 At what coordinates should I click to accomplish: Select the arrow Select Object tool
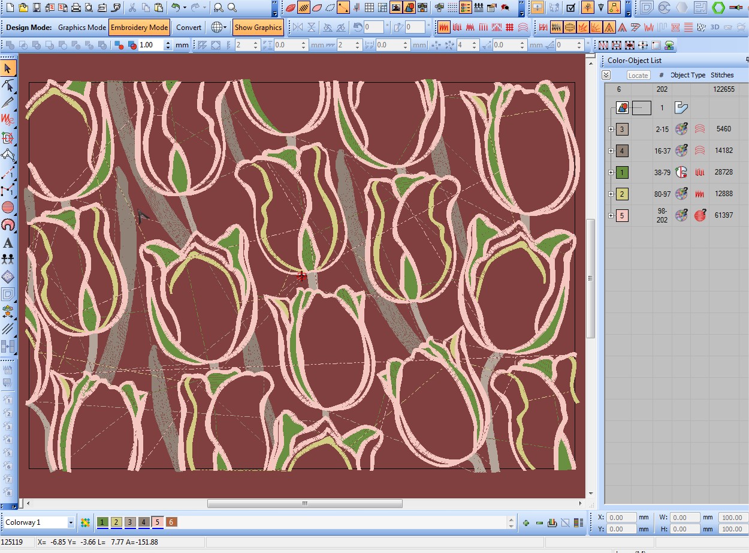point(8,68)
